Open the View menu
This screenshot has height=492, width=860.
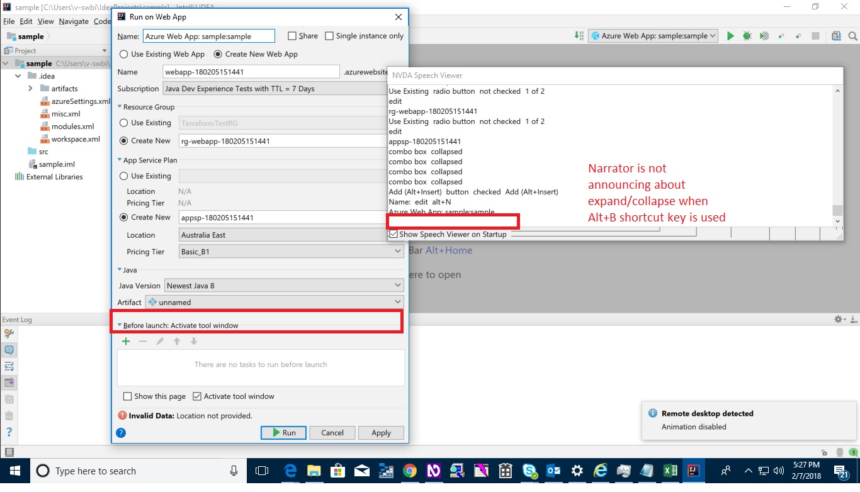tap(45, 21)
